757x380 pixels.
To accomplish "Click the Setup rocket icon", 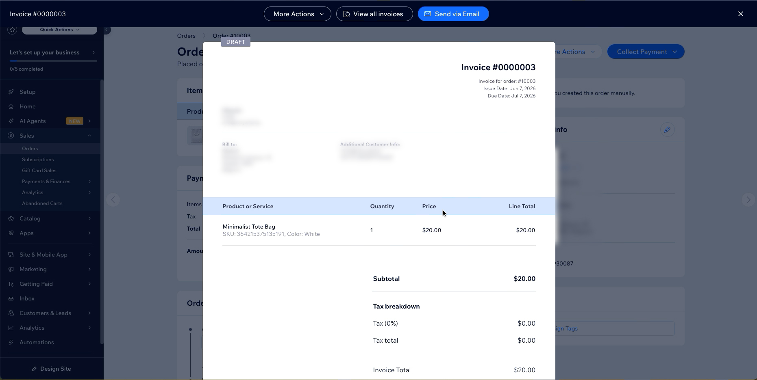I will pos(11,92).
